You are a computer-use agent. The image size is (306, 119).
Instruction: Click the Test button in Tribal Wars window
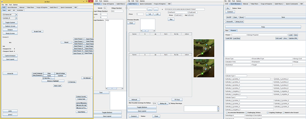point(101,92)
